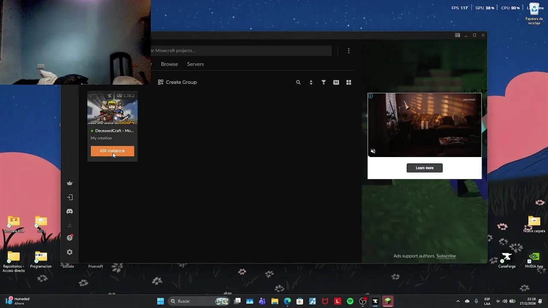
Task: Open File Explorer on taskbar
Action: [x=275, y=301]
